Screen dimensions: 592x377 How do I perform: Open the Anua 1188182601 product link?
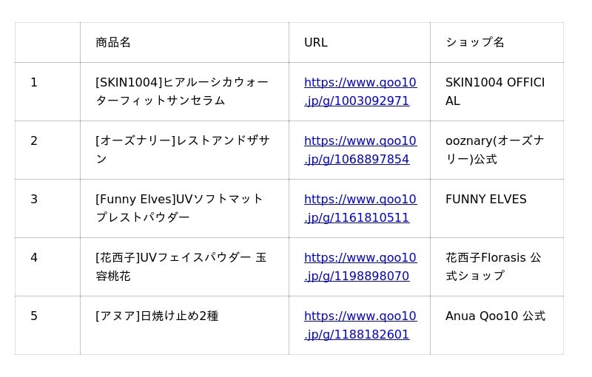[x=360, y=325]
